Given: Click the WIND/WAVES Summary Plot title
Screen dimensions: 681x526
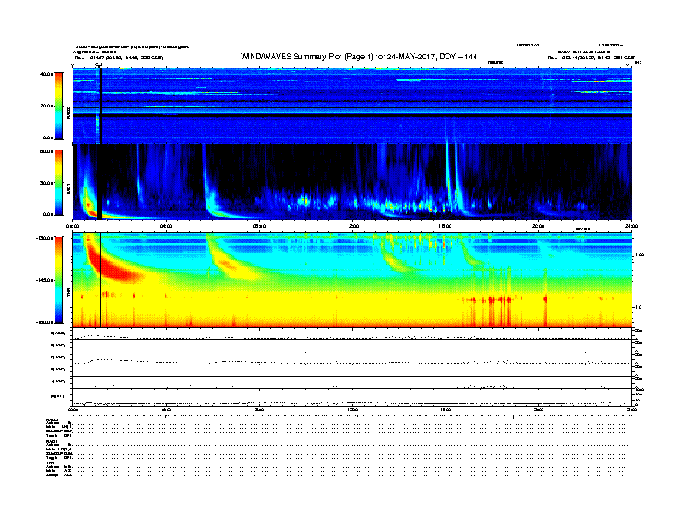Looking at the screenshot, I should click(x=359, y=57).
